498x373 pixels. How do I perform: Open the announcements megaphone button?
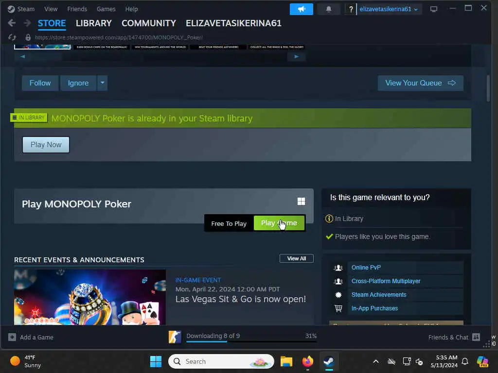301,9
